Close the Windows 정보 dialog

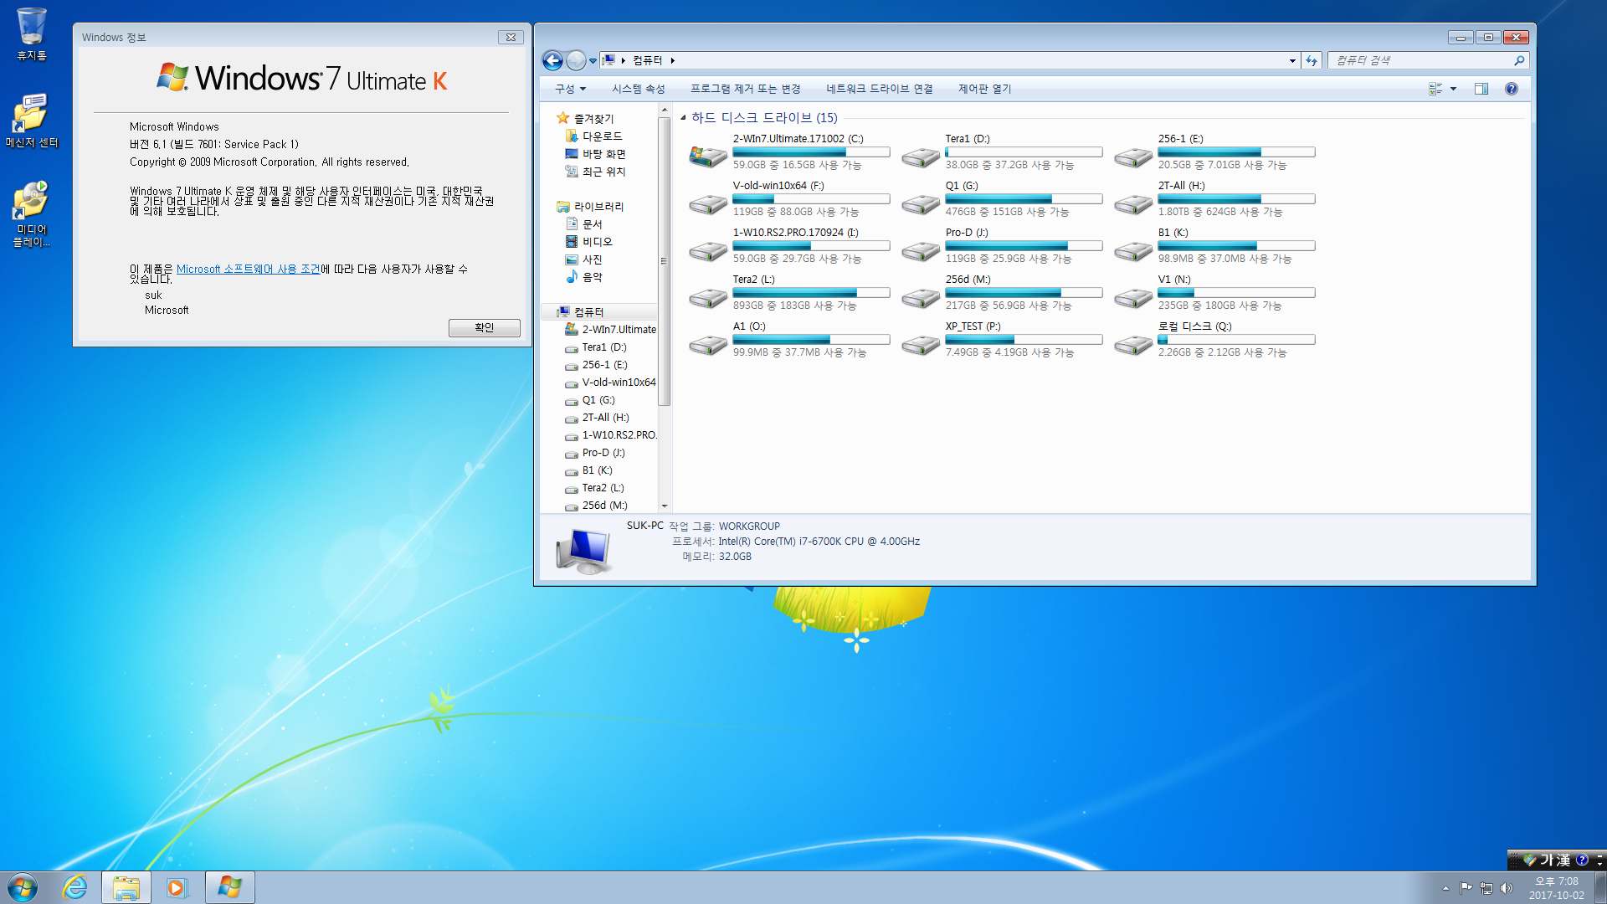click(511, 37)
